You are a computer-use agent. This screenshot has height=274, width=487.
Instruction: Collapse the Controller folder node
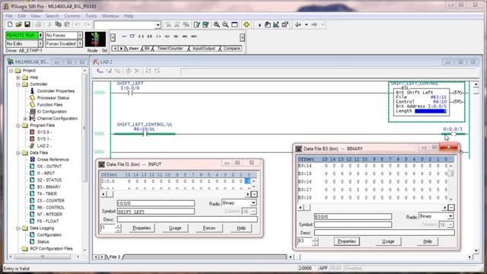(x=18, y=84)
